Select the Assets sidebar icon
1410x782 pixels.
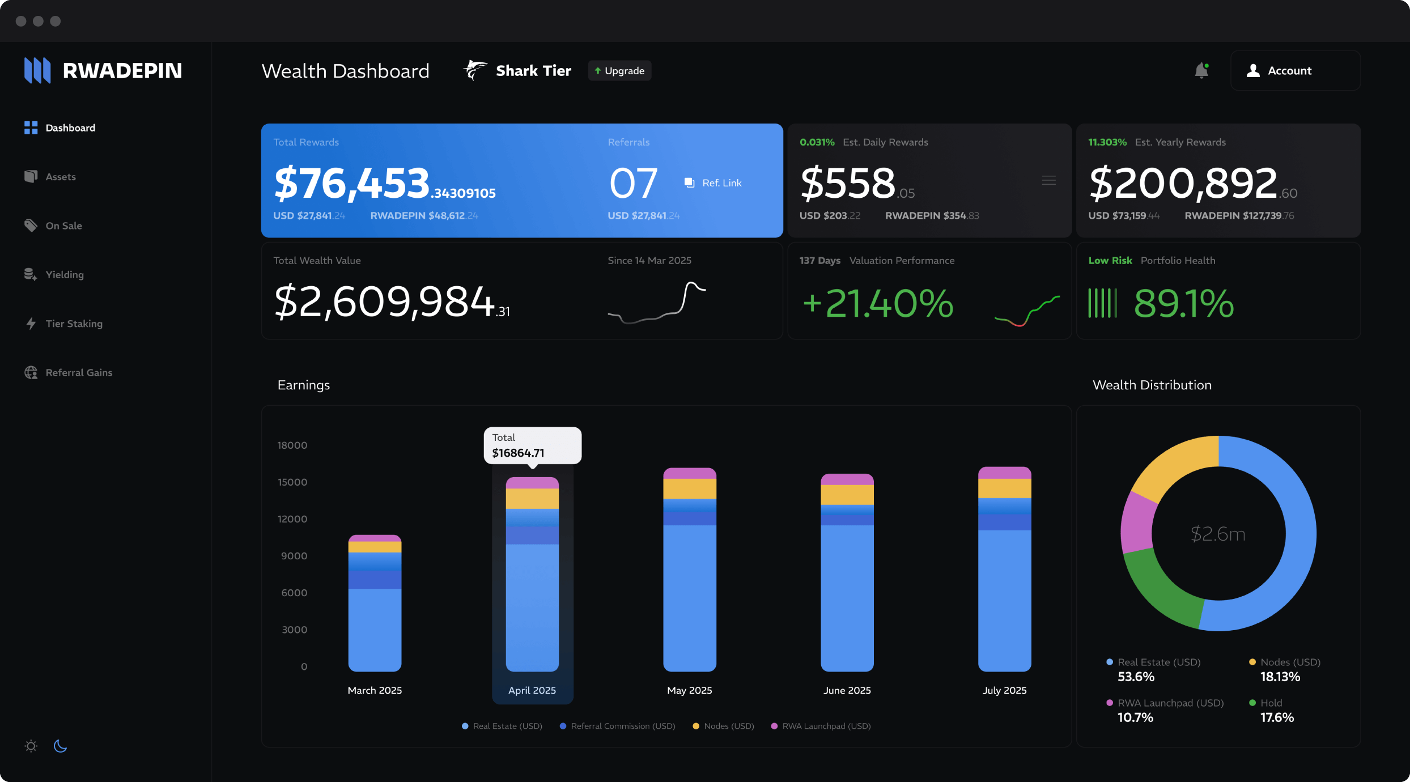click(31, 175)
